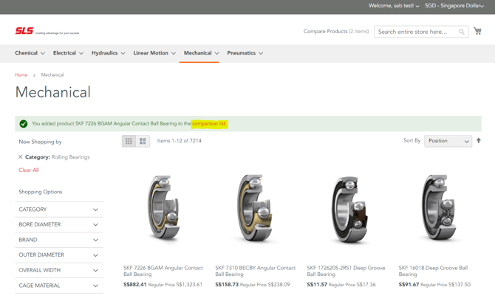
Task: Open SKF 7310 BECBY Angular Contact product title
Action: pos(256,271)
